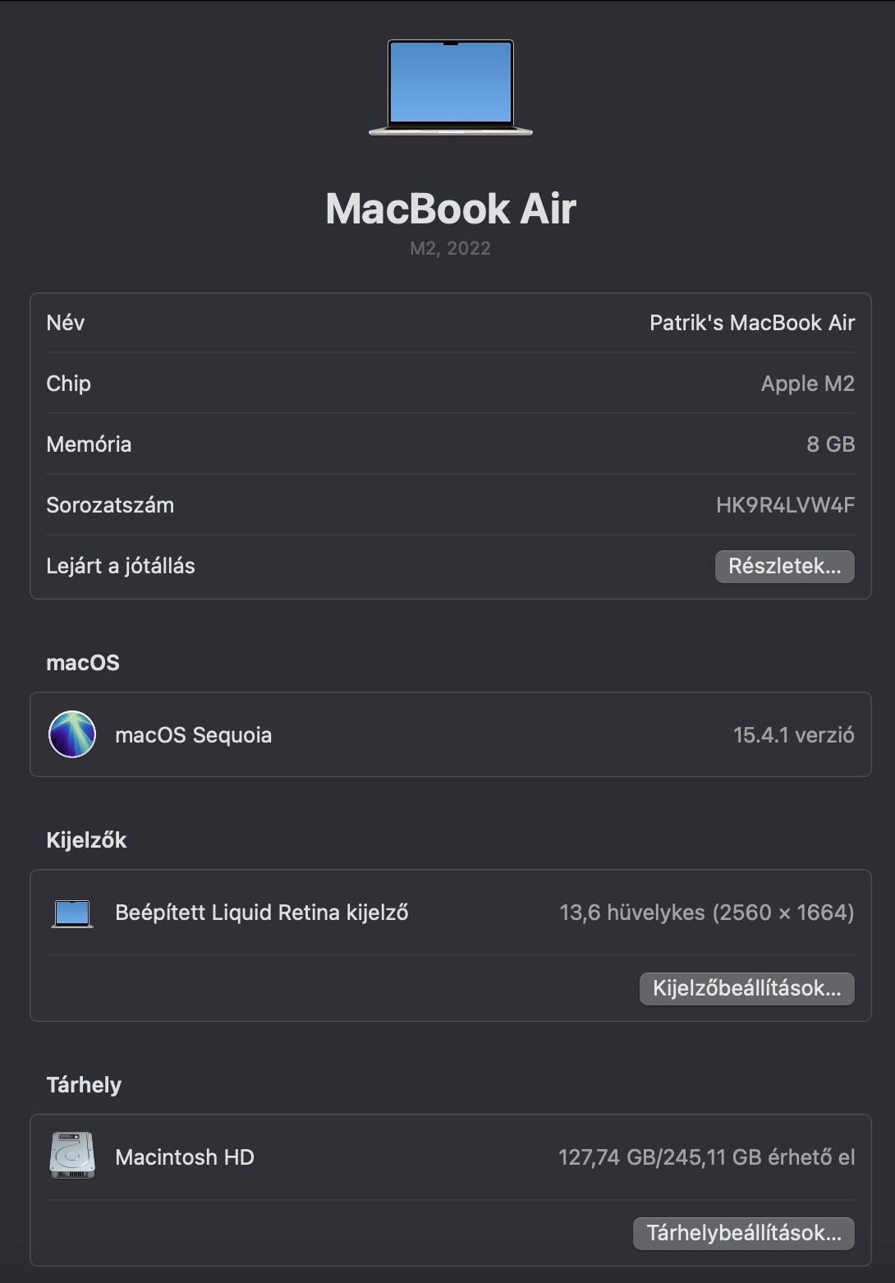Open warranty details with Részletek button
Screen dimensions: 895x1283
(784, 567)
